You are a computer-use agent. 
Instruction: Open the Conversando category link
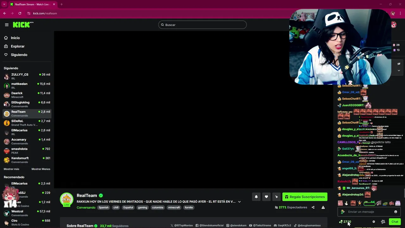coord(86,207)
